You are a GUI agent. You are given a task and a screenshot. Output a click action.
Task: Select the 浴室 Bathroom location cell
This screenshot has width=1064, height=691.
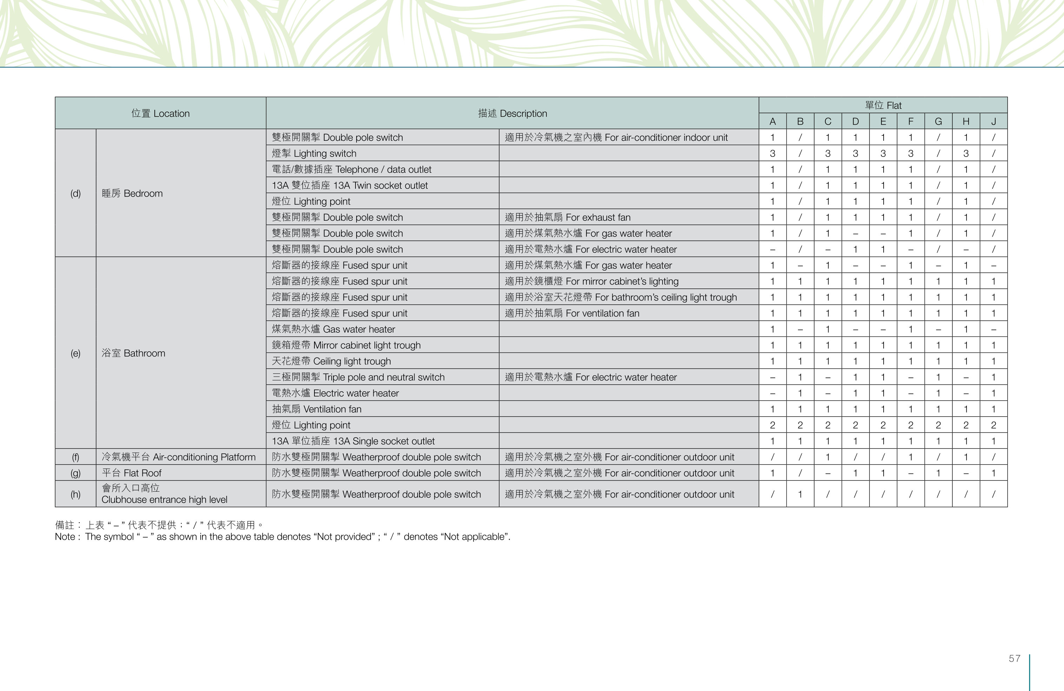[x=181, y=353]
